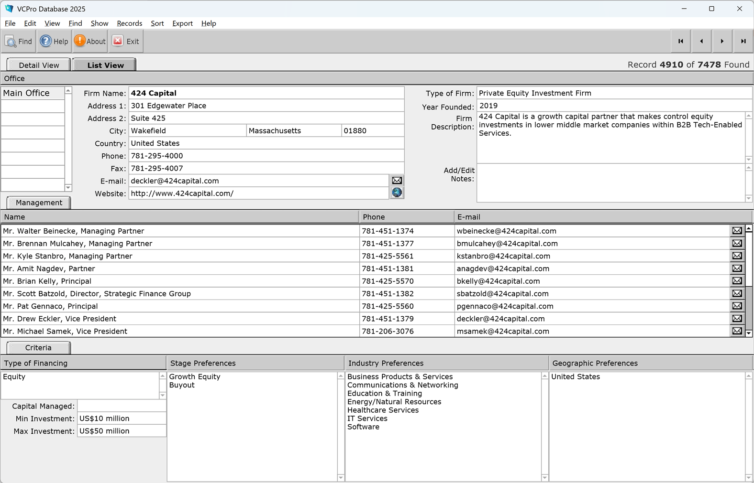754x483 pixels.
Task: Go to the previous record
Action: tap(701, 41)
